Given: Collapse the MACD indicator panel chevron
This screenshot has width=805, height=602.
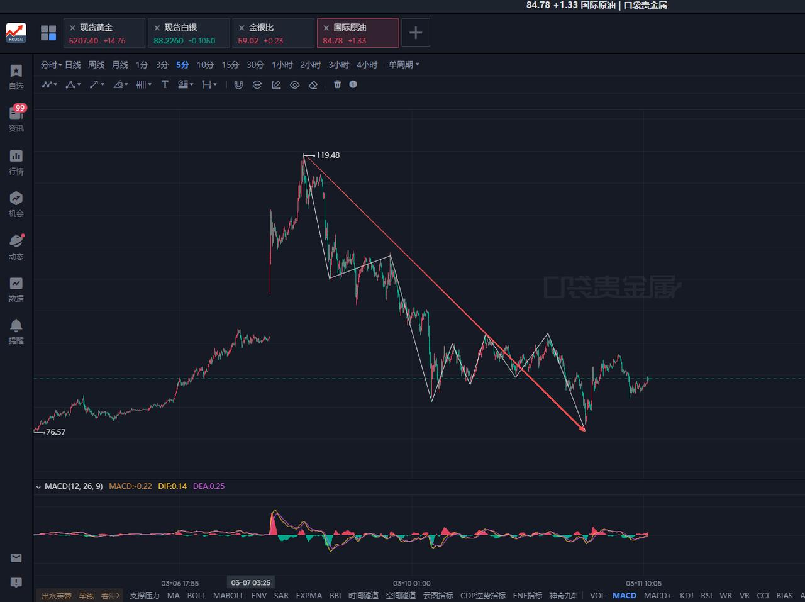Looking at the screenshot, I should coord(38,486).
